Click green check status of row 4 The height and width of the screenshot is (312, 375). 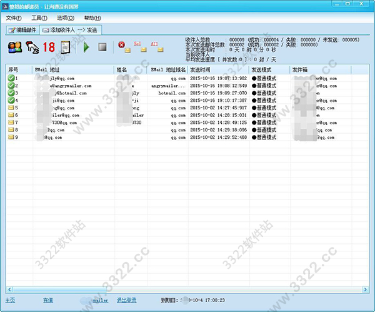click(x=11, y=100)
